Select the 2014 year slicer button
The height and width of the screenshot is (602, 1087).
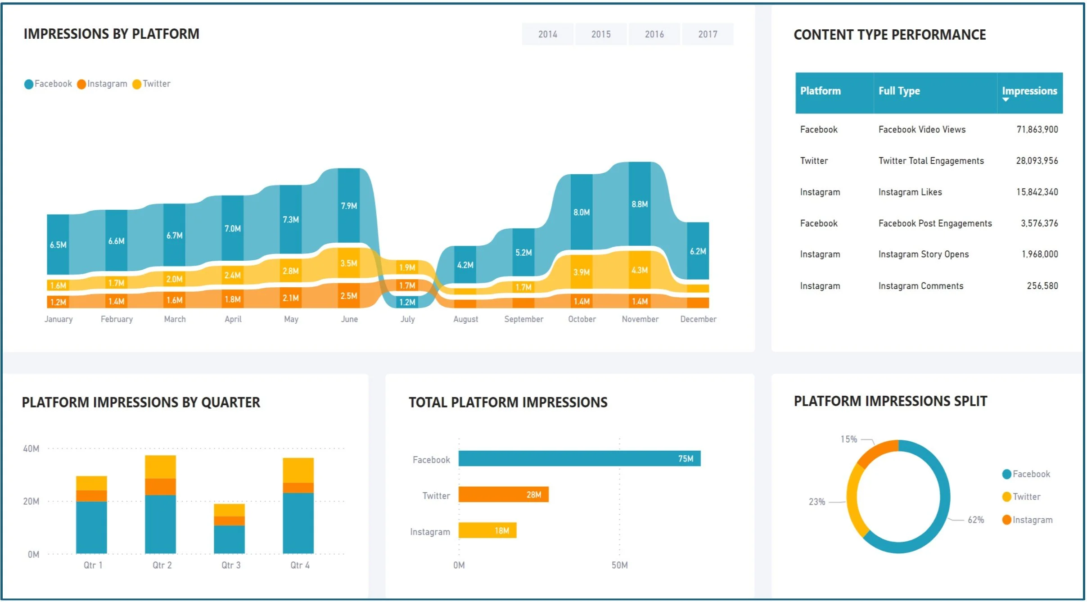point(547,34)
